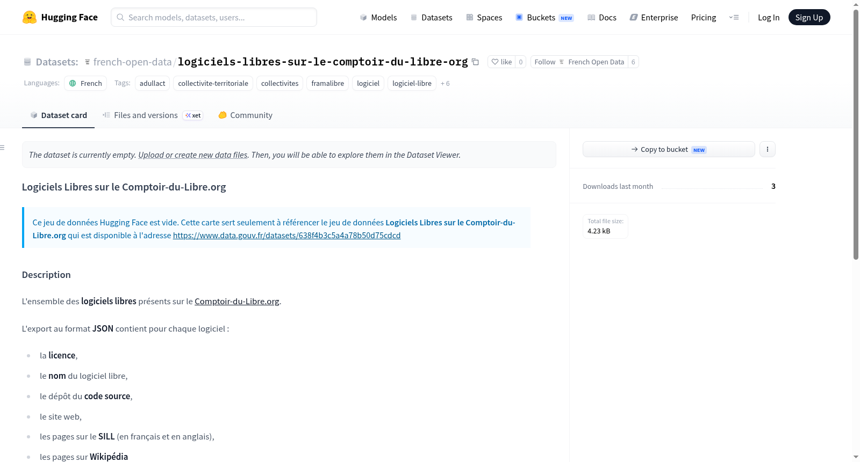Click the Logiciels Libres sur le Comptoir-du-Libre.org heading
860x462 pixels.
click(124, 187)
